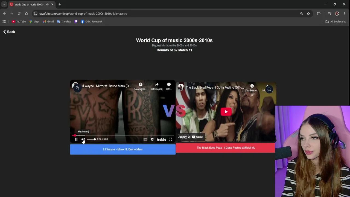350x197 pixels.
Task: Vote for The Black Eyed Peas - I Gotta Feeling
Action: click(225, 148)
